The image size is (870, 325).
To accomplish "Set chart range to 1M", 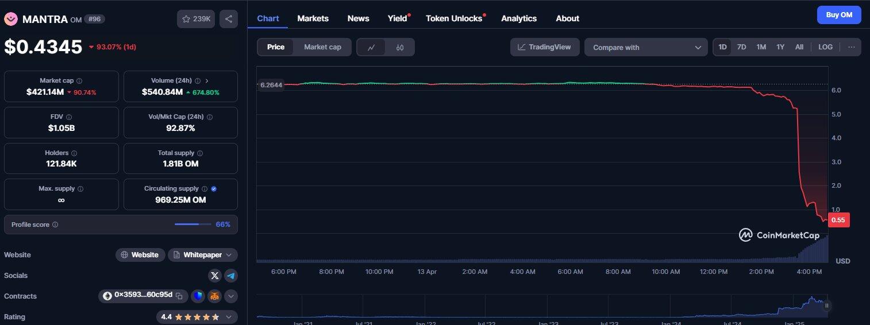I will 761,47.
